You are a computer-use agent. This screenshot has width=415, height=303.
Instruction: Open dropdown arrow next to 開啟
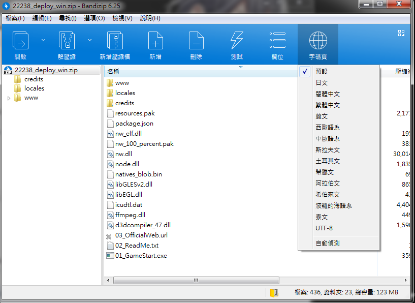(x=43, y=40)
